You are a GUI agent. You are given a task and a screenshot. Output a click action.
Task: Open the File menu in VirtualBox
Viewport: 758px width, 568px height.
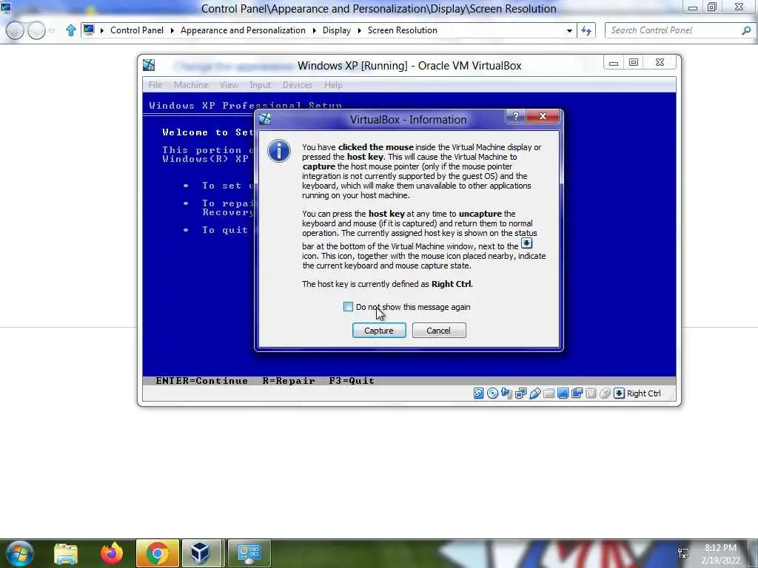pyautogui.click(x=155, y=85)
